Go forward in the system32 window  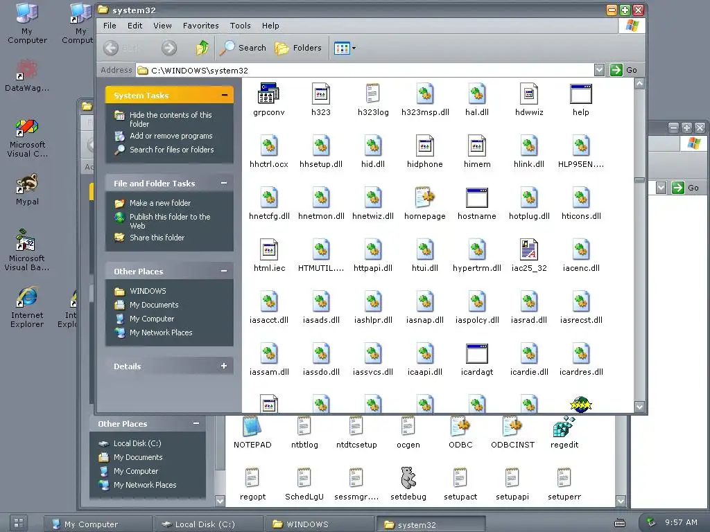tap(169, 48)
